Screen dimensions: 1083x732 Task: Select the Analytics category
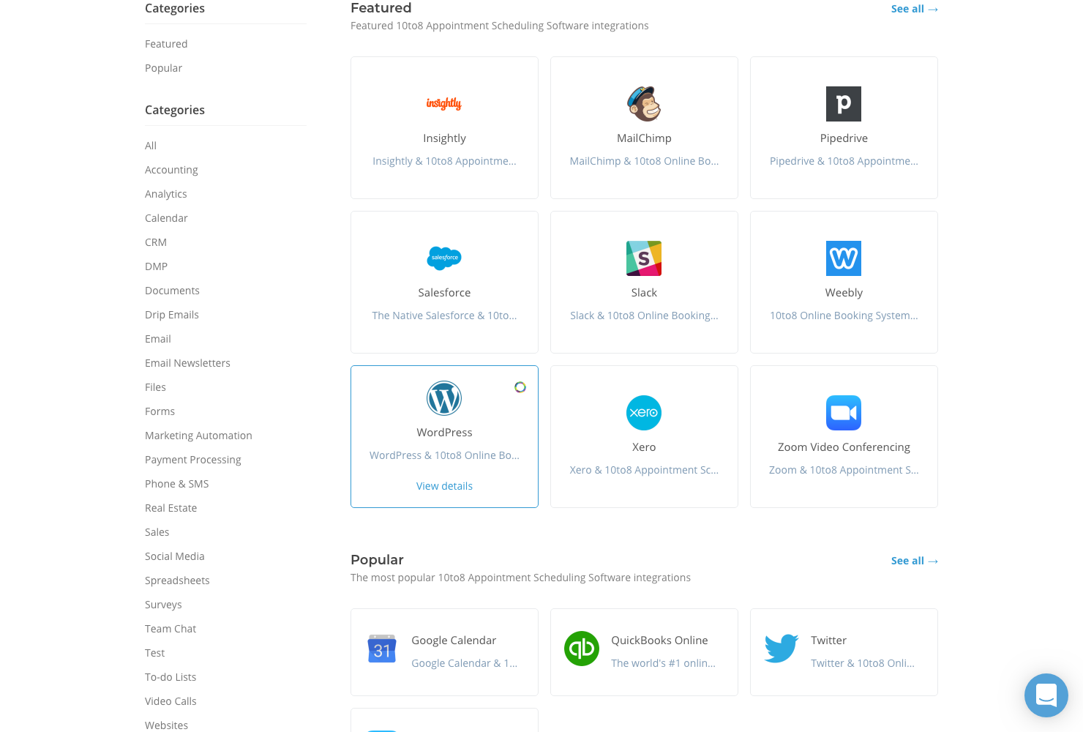pos(165,194)
